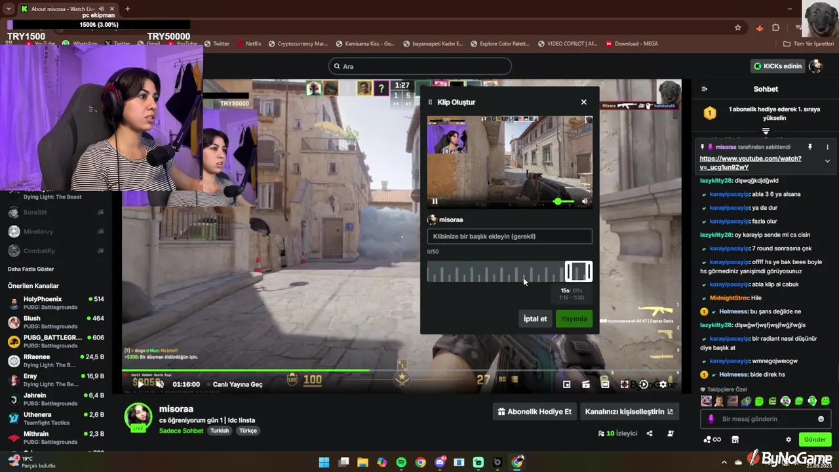
Task: Close the Klip Oluştur dialog
Action: [583, 102]
